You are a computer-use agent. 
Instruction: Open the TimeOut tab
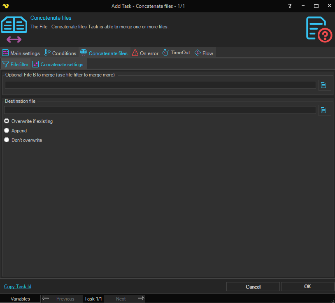[x=176, y=53]
